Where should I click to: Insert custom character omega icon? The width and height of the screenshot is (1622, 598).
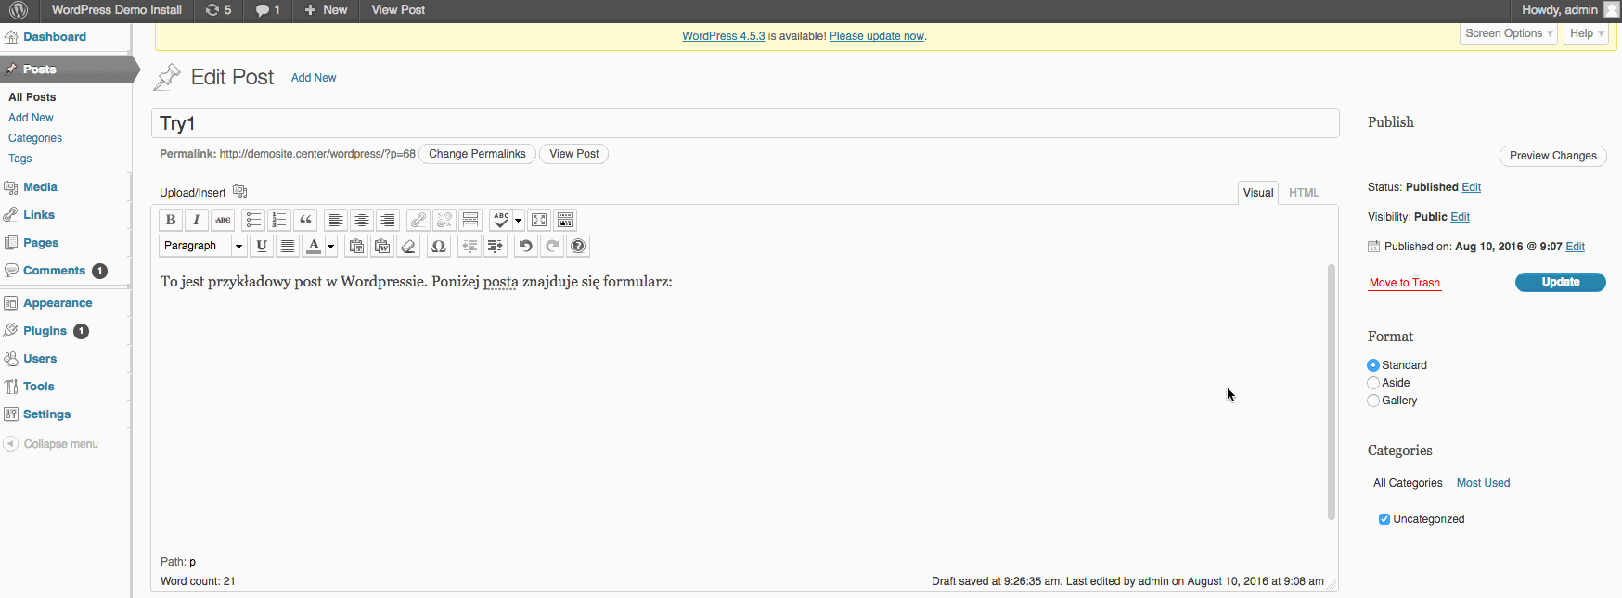pos(439,246)
